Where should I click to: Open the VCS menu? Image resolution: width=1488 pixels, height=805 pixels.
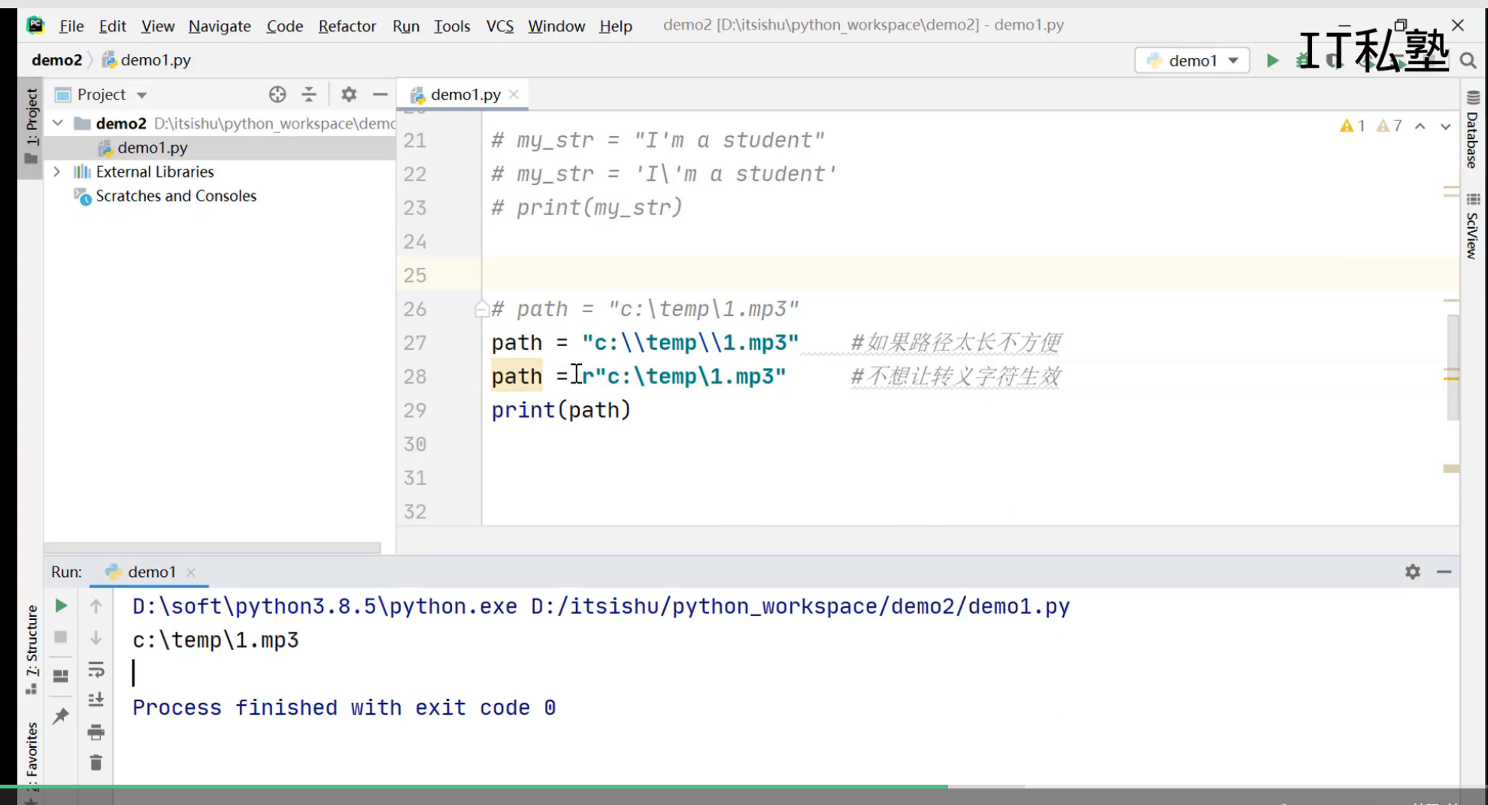[x=499, y=26]
